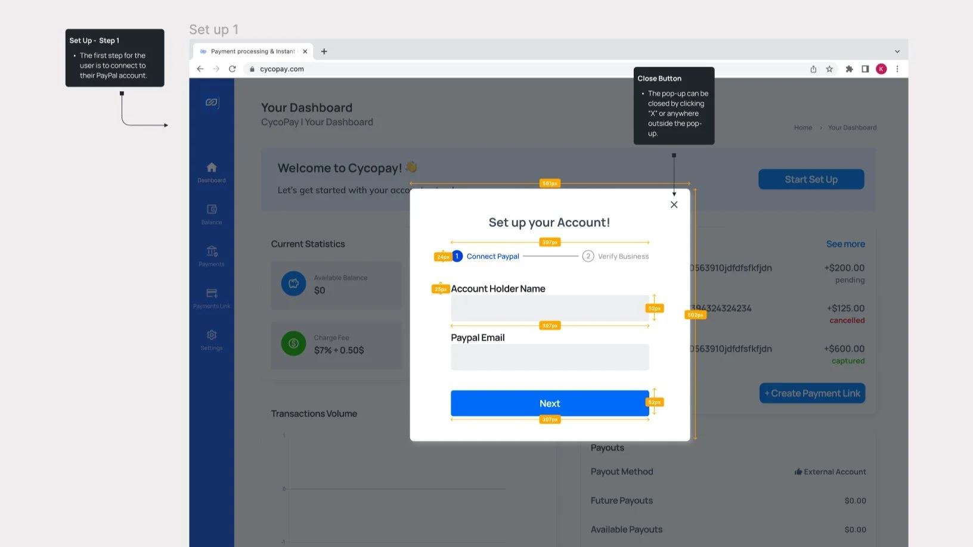Close the Set up your Account popup

674,204
